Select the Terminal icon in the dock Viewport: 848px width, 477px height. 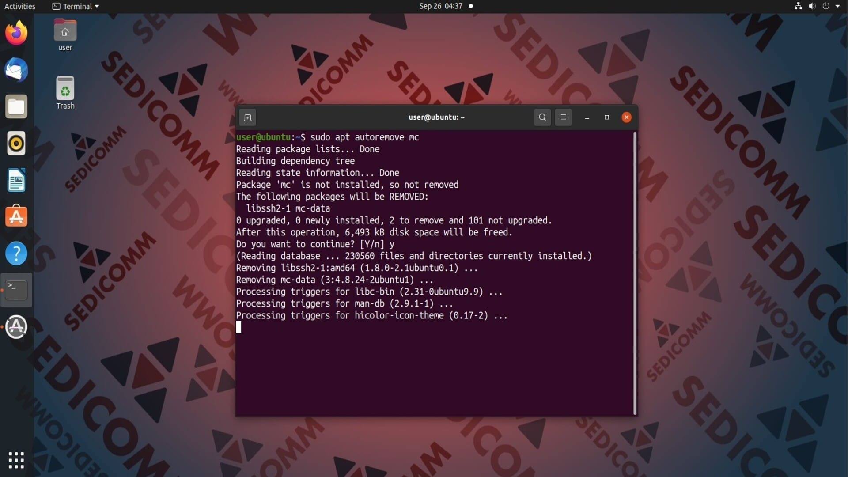point(16,290)
